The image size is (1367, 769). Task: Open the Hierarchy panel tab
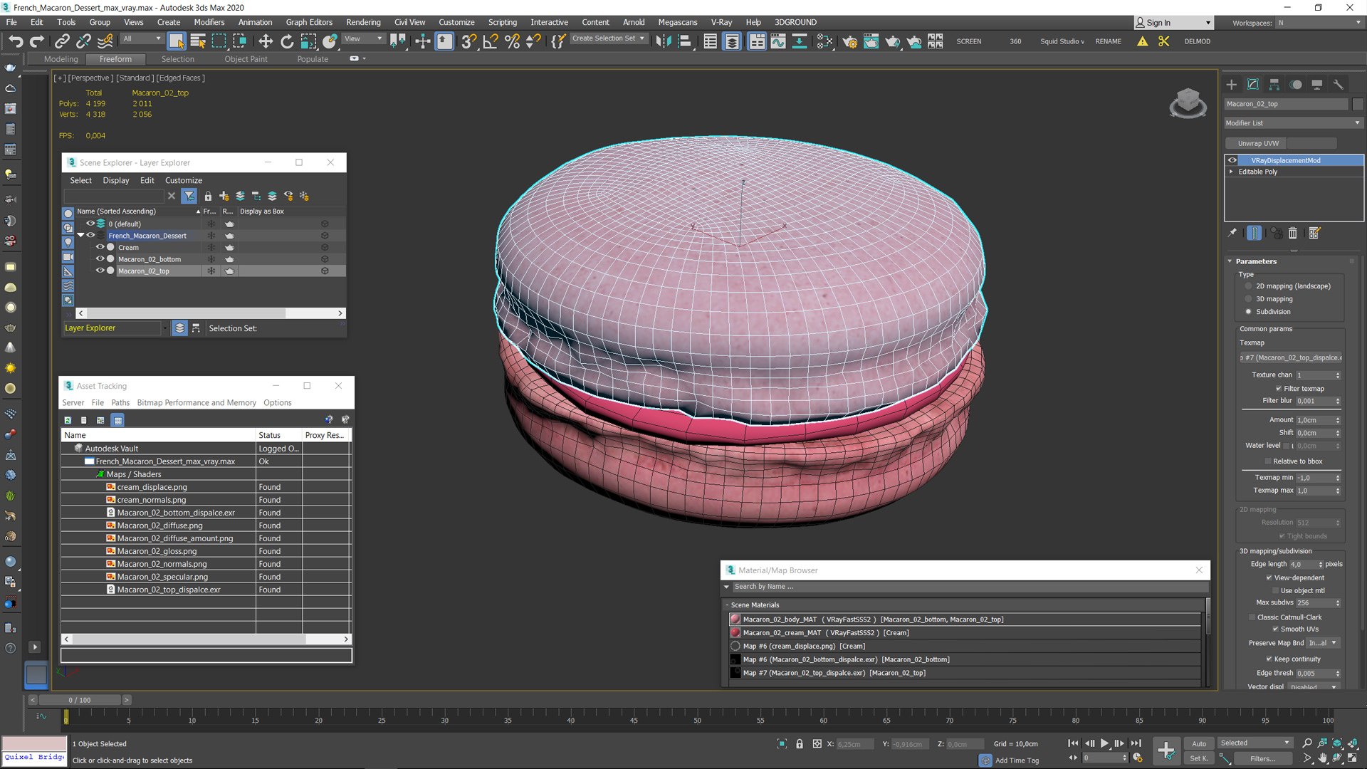[x=1274, y=84]
